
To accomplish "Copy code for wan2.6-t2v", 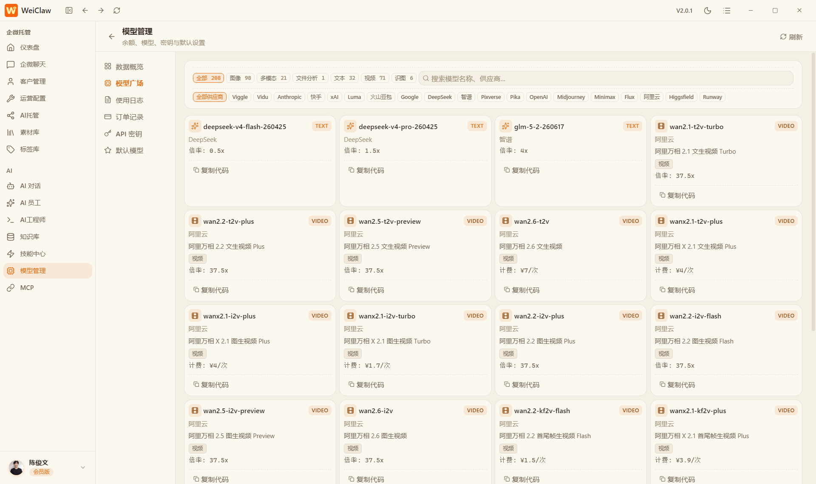I will click(522, 290).
